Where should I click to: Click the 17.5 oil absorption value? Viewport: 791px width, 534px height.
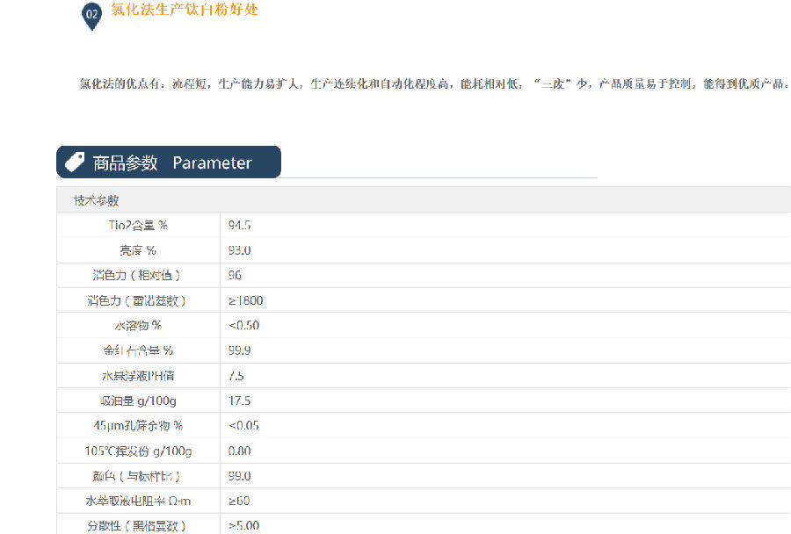pyautogui.click(x=240, y=400)
